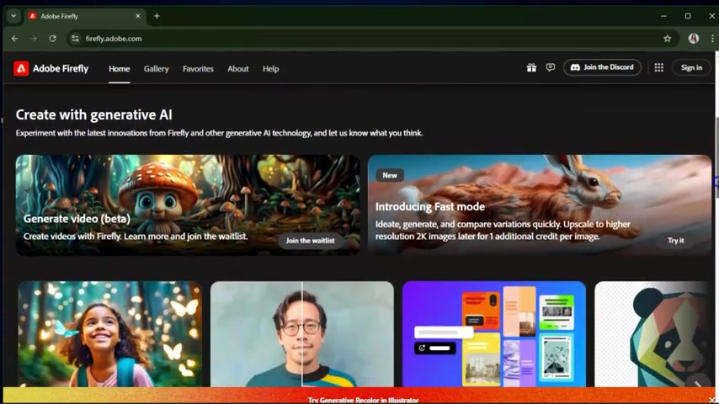
Task: Click the Try it button
Action: [675, 240]
